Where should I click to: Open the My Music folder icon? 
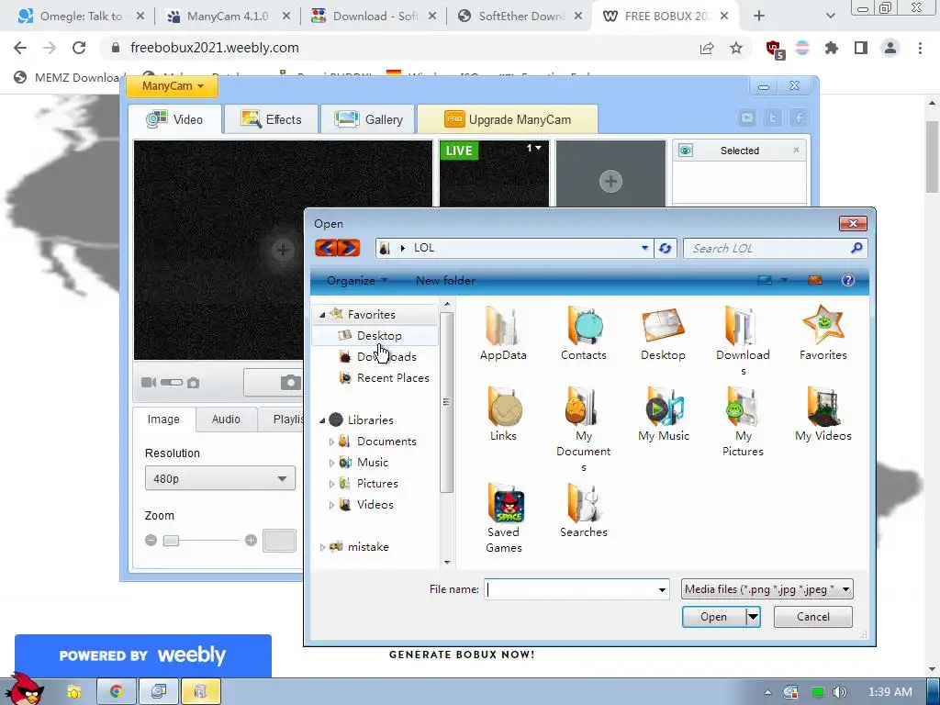point(664,407)
